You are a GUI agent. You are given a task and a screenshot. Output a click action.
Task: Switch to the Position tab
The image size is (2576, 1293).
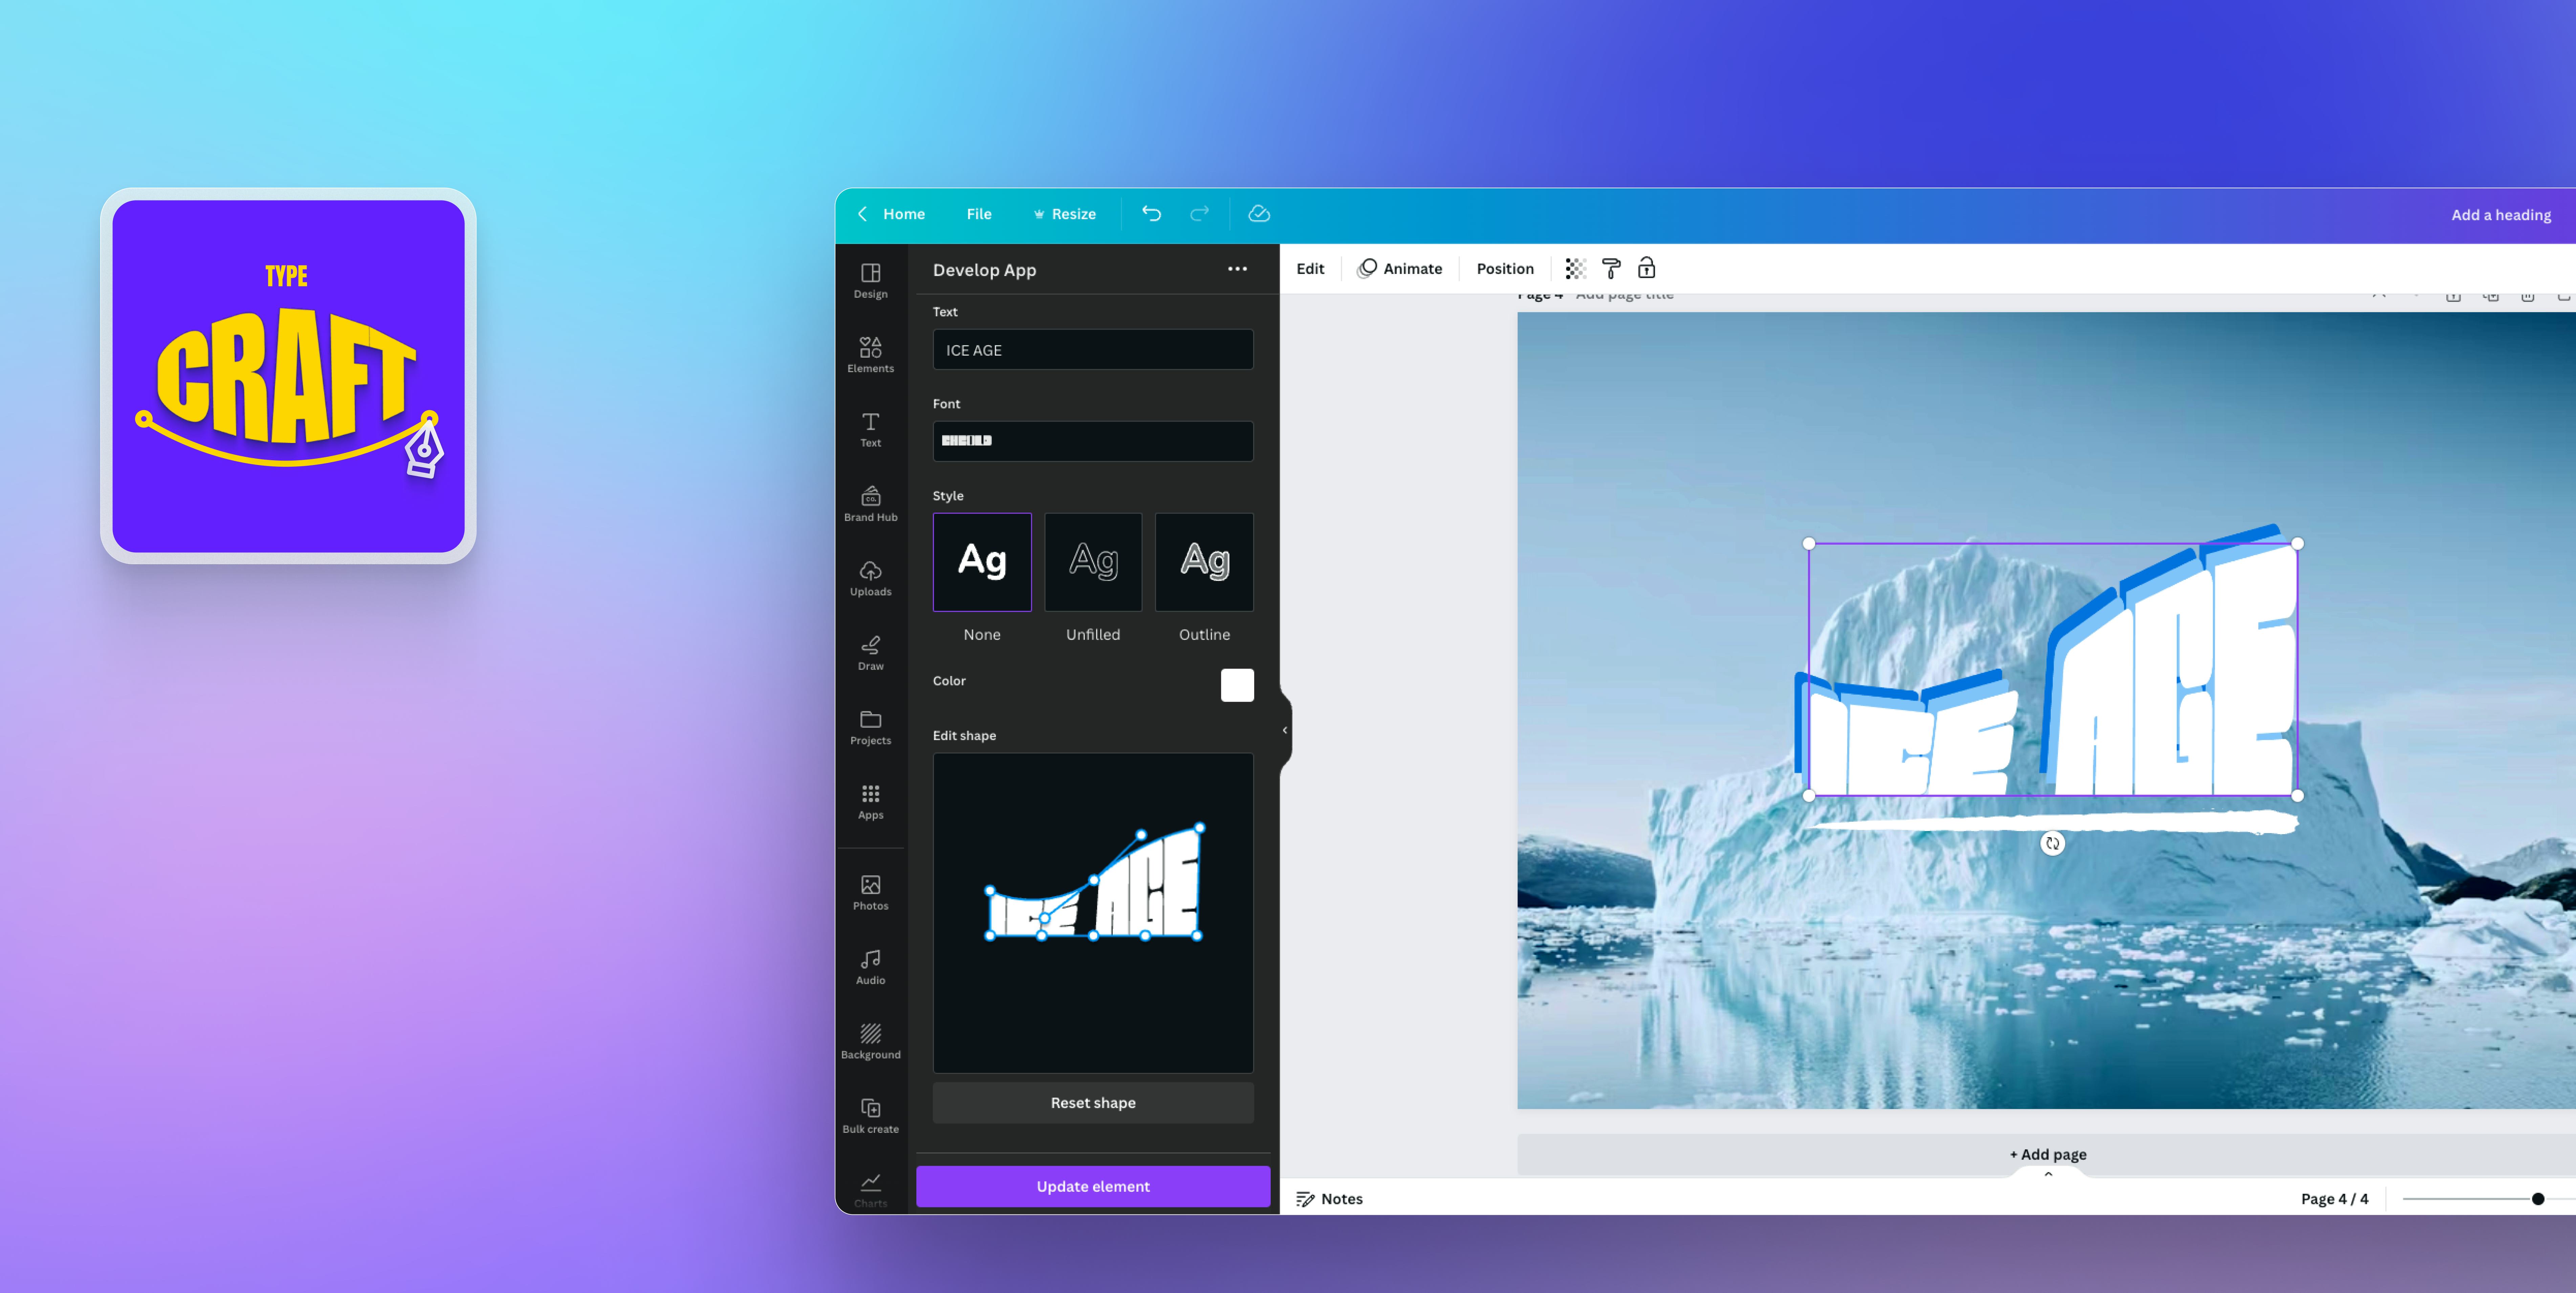coord(1504,268)
